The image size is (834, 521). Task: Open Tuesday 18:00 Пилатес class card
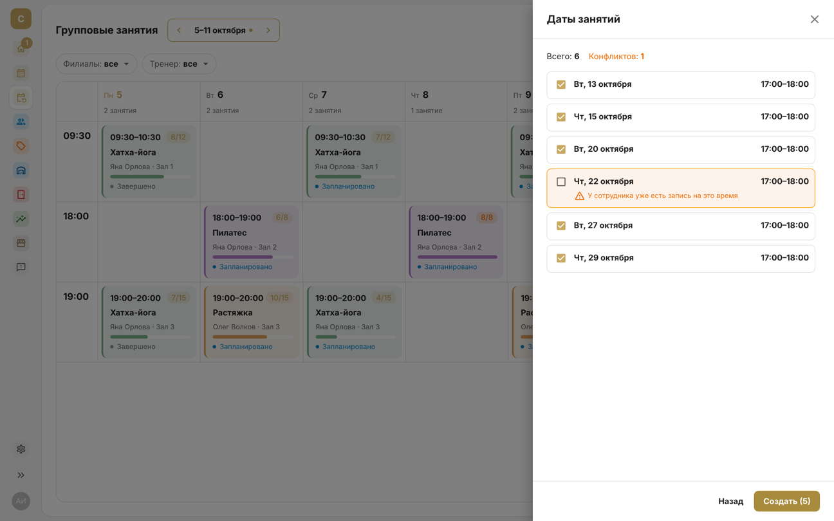252,242
